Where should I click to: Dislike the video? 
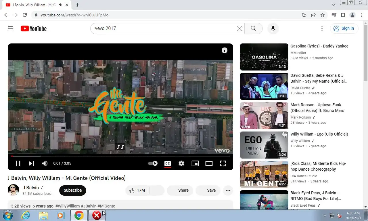pos(157,190)
